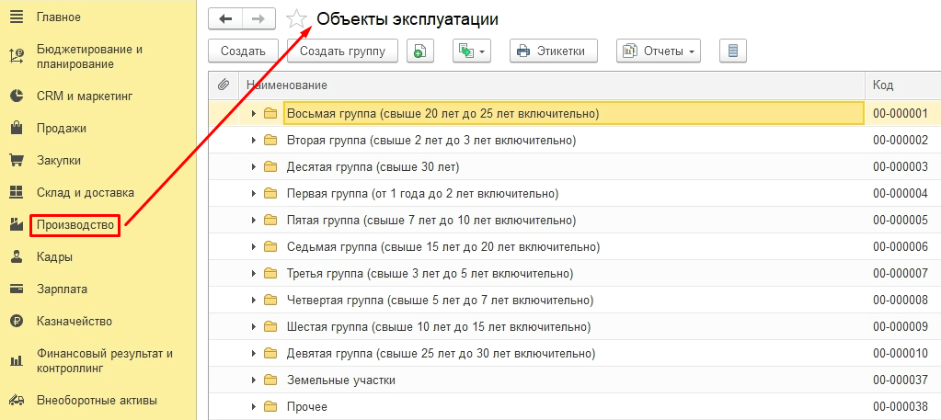Click the Этикетки print button
The image size is (941, 420).
click(x=554, y=51)
